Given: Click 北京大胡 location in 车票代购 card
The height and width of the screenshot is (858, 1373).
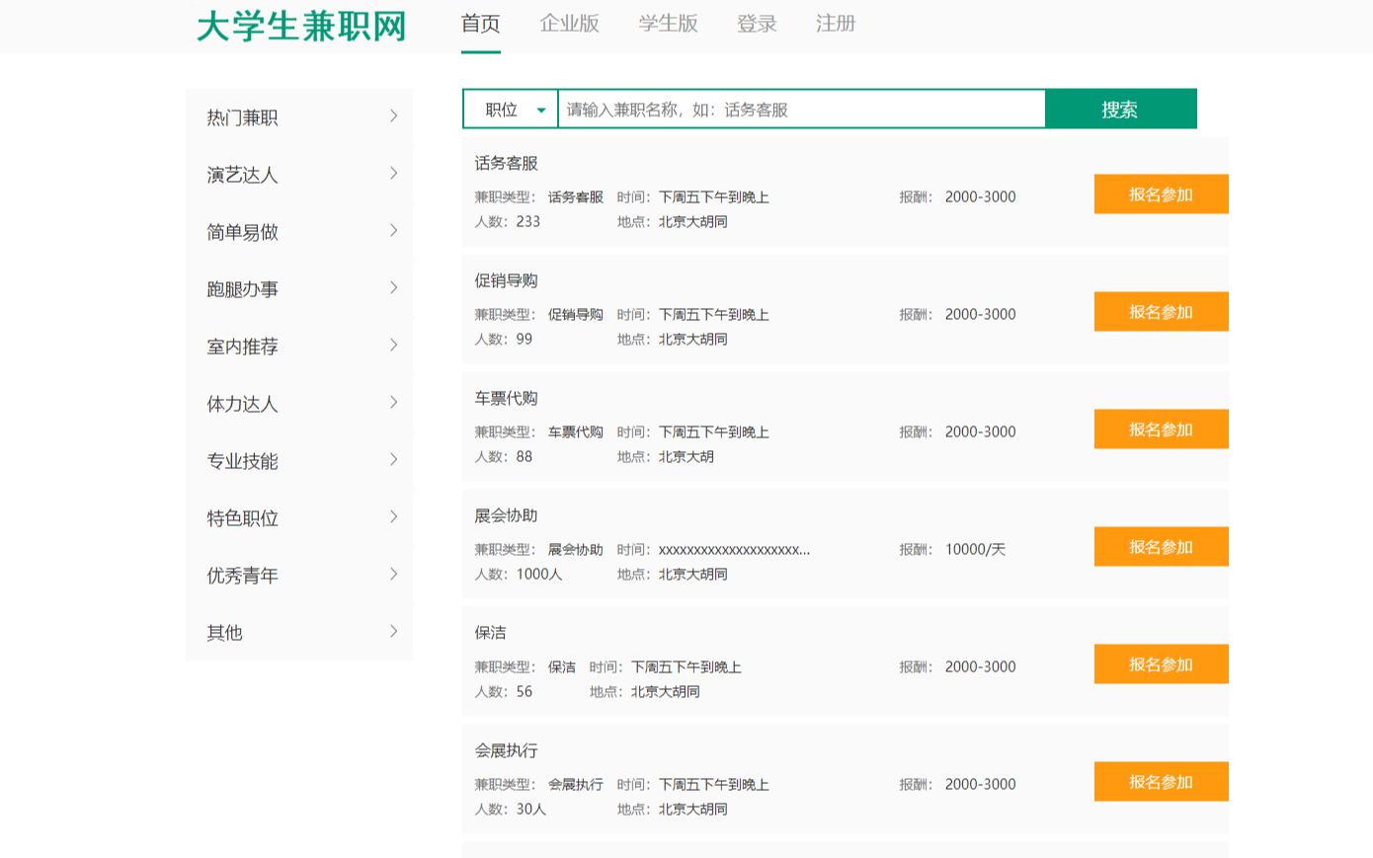Looking at the screenshot, I should (686, 456).
